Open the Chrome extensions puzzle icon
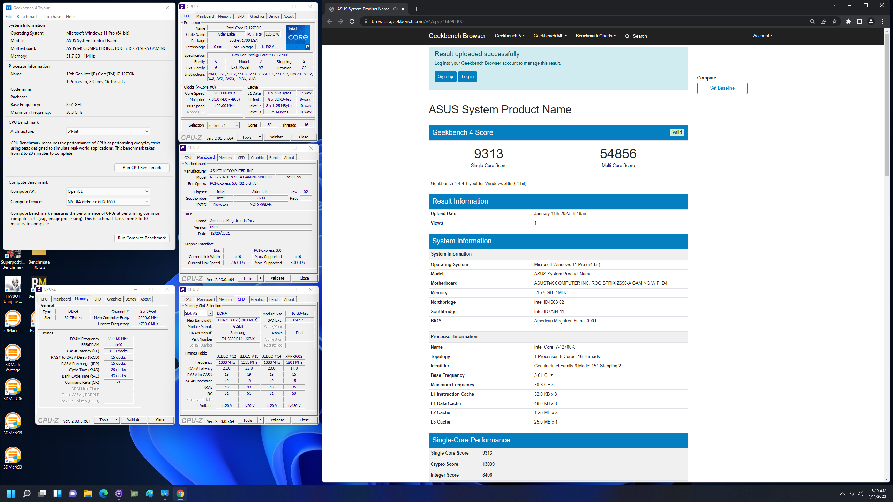The image size is (893, 502). tap(849, 21)
